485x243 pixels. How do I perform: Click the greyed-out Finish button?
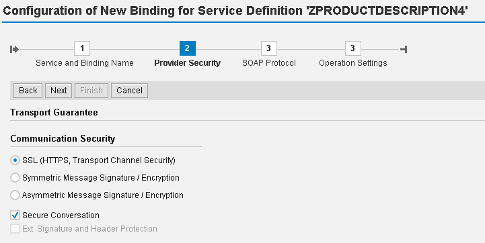click(x=91, y=91)
